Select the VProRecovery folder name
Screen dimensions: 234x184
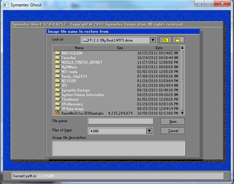click(x=72, y=104)
